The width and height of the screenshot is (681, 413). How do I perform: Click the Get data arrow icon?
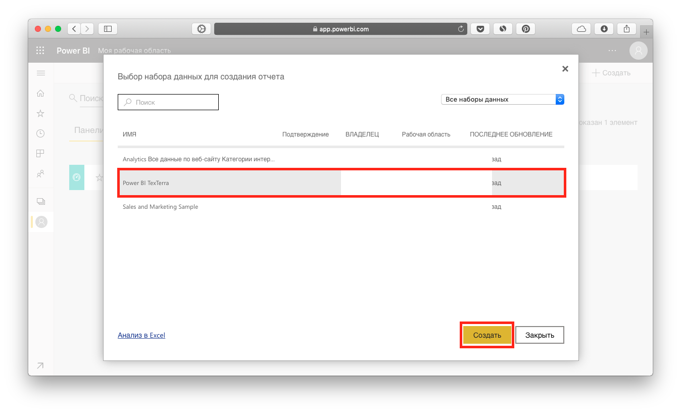click(x=40, y=365)
